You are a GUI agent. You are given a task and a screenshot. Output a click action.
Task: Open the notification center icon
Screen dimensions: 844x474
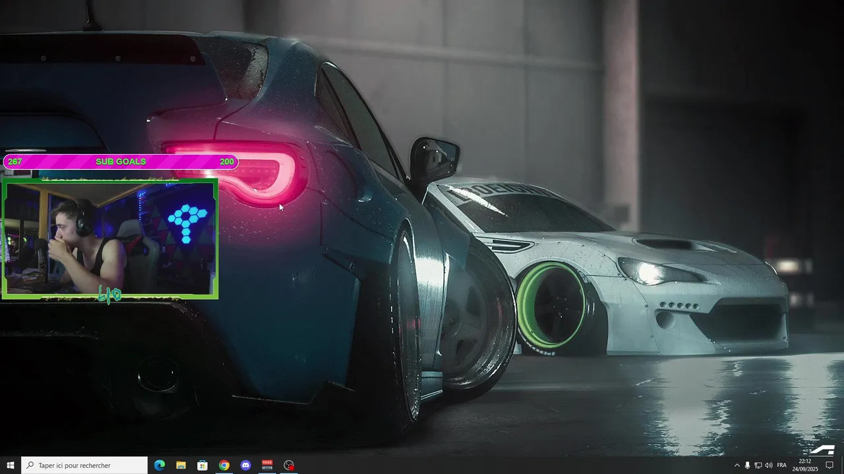830,465
